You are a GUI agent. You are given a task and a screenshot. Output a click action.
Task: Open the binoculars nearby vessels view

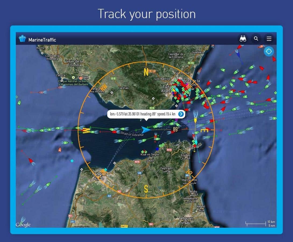tap(243, 39)
